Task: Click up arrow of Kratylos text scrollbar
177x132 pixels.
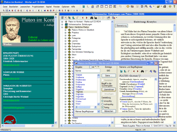Action: tap(174, 25)
